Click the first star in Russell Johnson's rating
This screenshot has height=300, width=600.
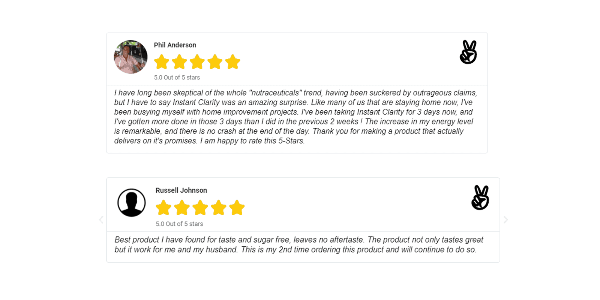[x=163, y=208]
